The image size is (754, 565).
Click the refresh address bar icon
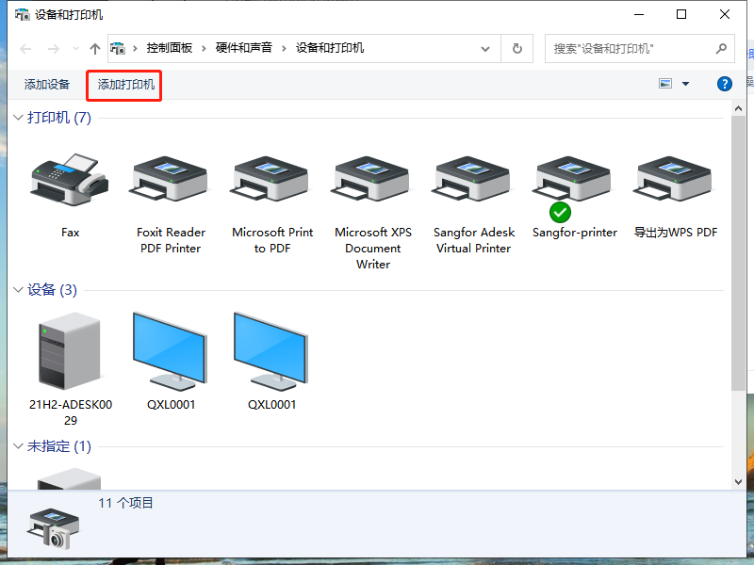click(516, 49)
